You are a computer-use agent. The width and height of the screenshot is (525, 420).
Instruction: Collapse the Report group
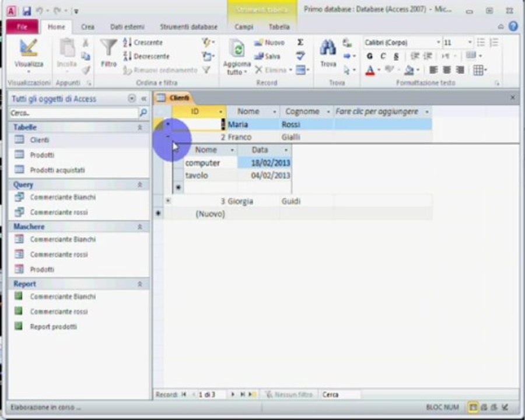point(140,284)
